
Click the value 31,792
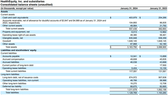pyautogui.click(x=163, y=26)
